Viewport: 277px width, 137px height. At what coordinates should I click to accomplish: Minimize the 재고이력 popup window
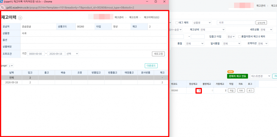tap(147, 2)
